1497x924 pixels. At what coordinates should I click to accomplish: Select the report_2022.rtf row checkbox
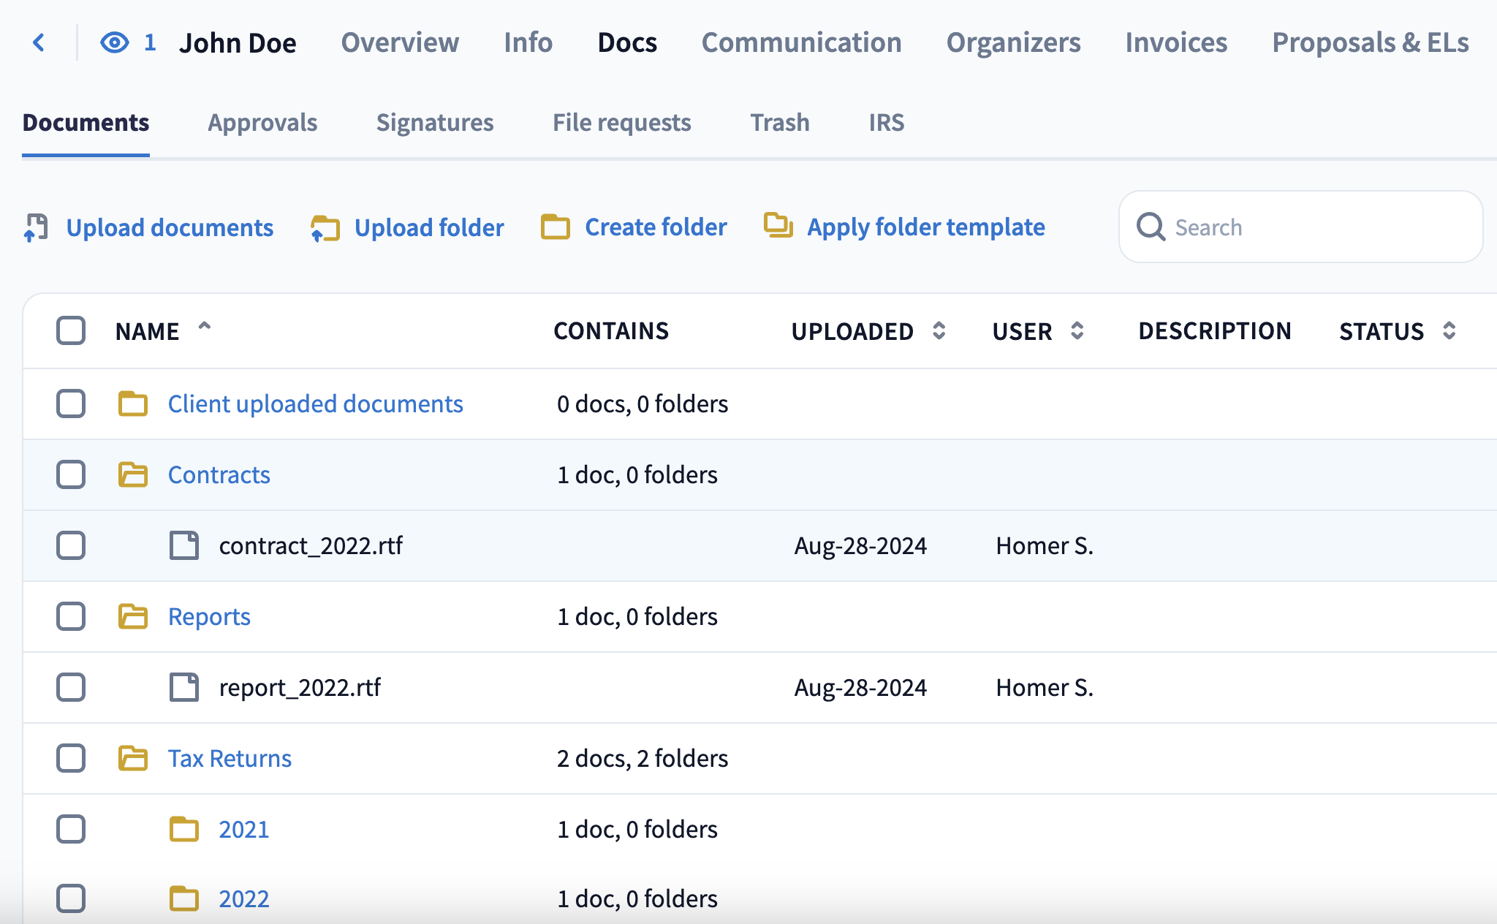click(71, 687)
